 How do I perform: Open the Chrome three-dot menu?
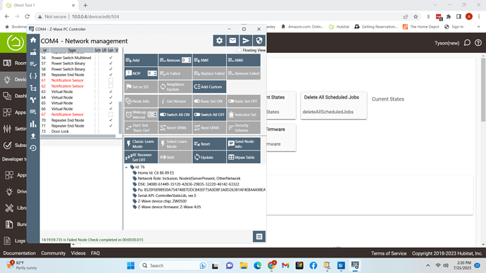(479, 16)
